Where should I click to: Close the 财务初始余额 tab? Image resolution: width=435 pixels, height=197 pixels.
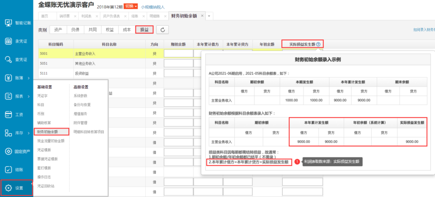[x=202, y=16]
